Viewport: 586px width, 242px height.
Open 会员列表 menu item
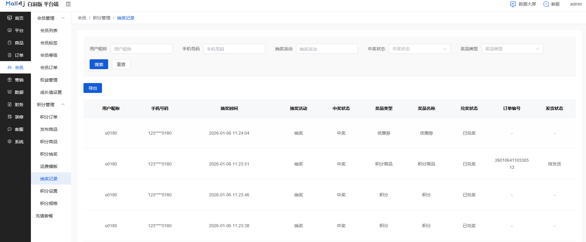[49, 31]
